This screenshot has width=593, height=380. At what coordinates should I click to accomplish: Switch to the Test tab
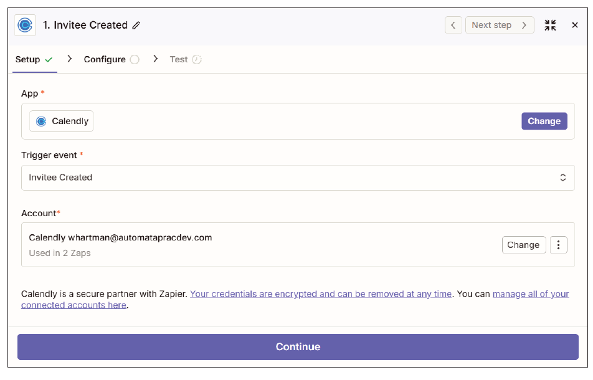(186, 59)
